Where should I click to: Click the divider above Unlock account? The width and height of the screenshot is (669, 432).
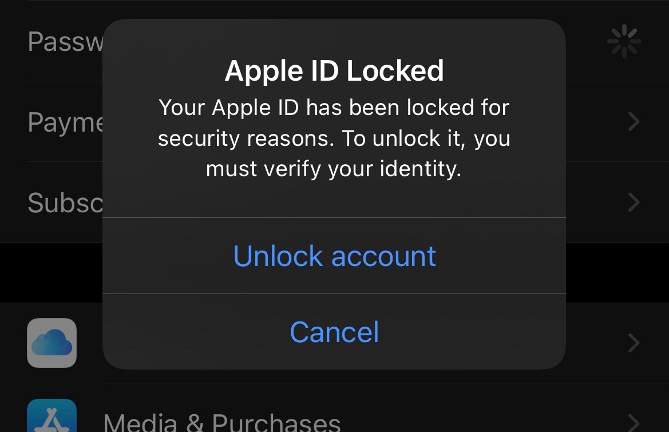[x=334, y=218]
